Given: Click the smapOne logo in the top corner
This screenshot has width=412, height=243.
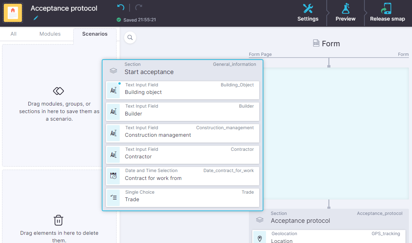Looking at the screenshot, I should 13,13.
